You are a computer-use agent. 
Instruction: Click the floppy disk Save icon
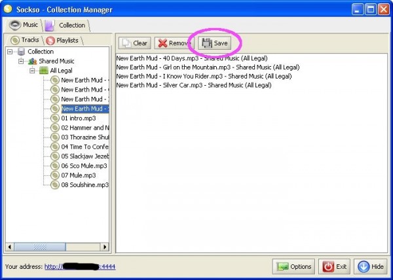[x=207, y=43]
